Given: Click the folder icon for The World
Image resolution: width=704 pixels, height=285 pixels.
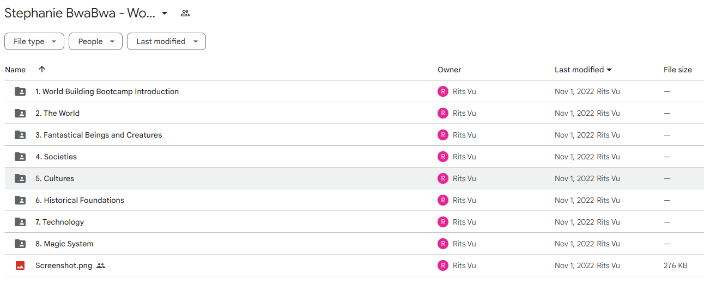Looking at the screenshot, I should (20, 113).
